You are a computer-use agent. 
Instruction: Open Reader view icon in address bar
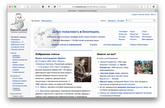[x=60, y=7]
